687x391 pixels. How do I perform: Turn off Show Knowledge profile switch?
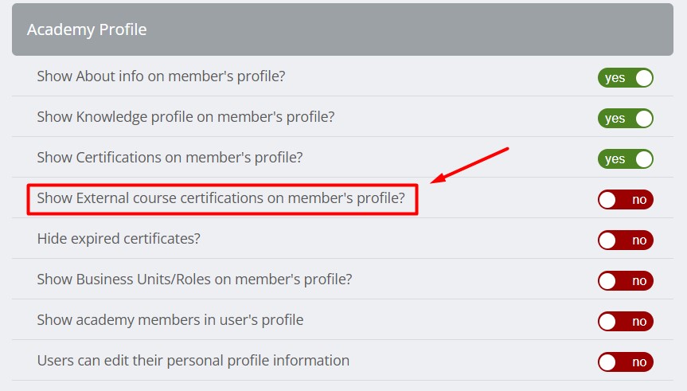coord(626,119)
